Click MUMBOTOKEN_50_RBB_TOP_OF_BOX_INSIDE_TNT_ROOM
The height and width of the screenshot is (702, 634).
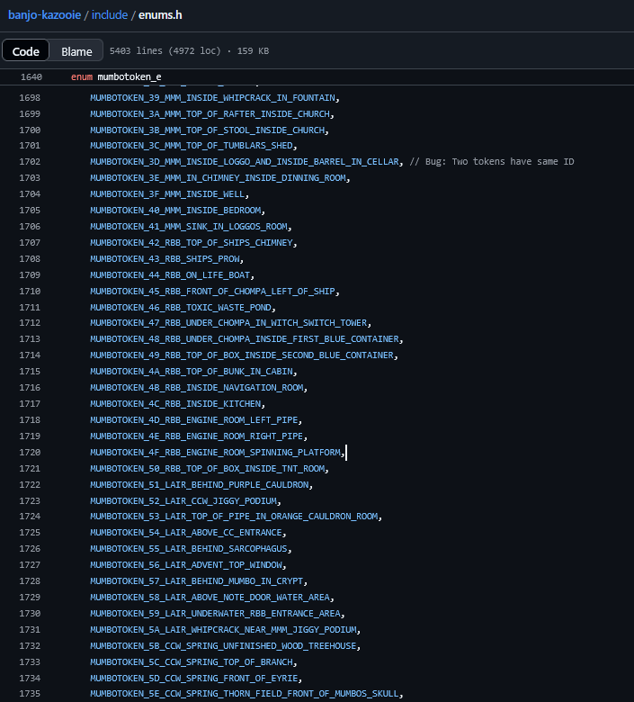[207, 469]
